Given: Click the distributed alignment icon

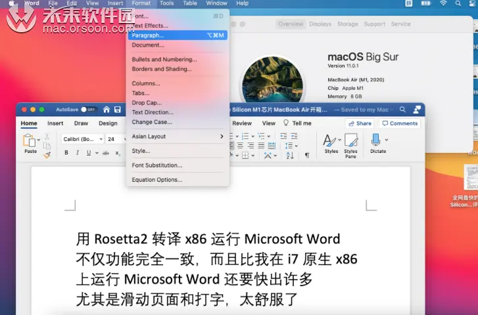Looking at the screenshot, I should click(272, 146).
